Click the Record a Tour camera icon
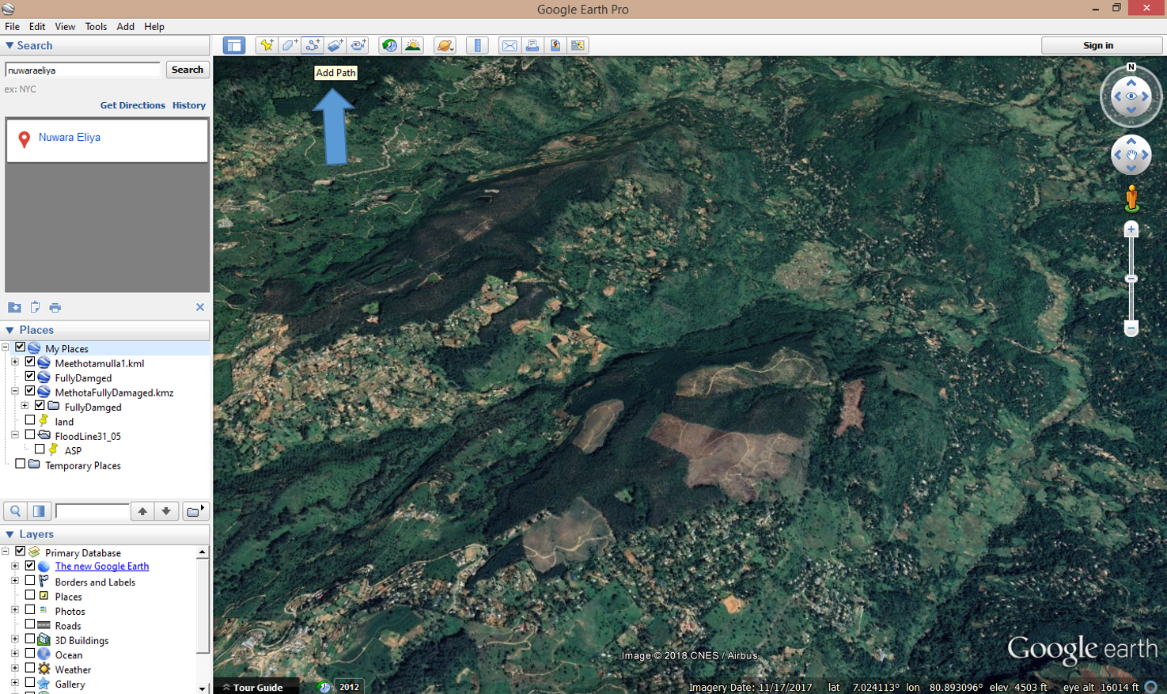The width and height of the screenshot is (1167, 694). pos(358,45)
